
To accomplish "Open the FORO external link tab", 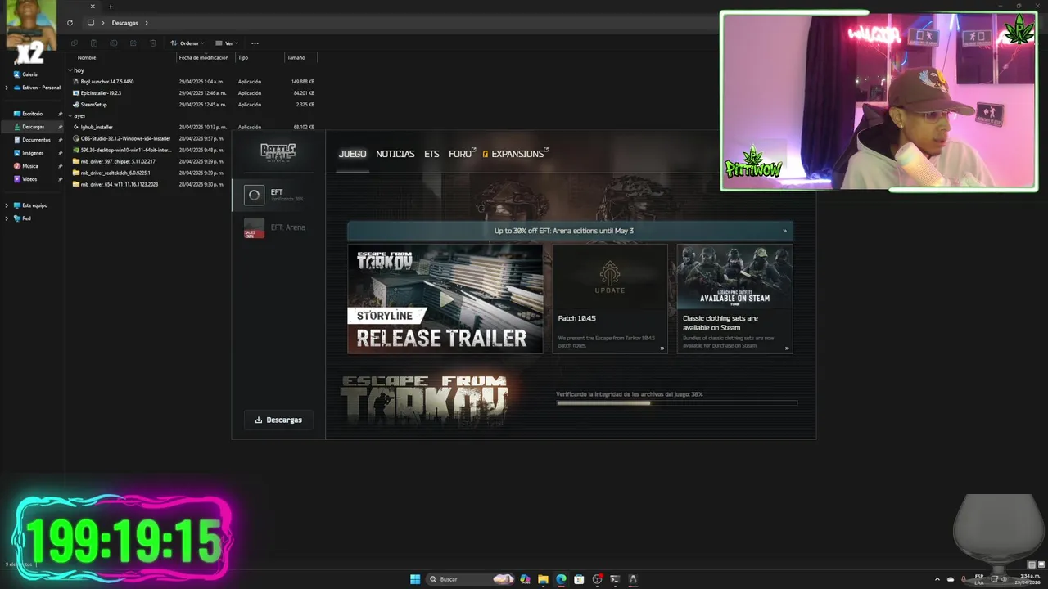I will pos(462,154).
